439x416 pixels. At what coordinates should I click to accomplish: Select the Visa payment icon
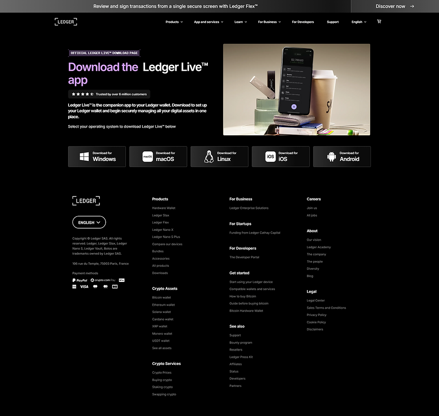tap(84, 286)
